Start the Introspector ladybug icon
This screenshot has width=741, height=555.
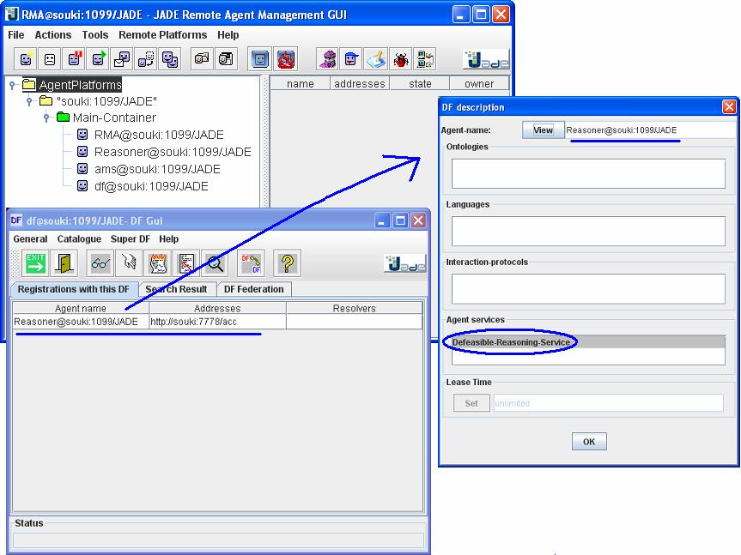click(x=400, y=59)
